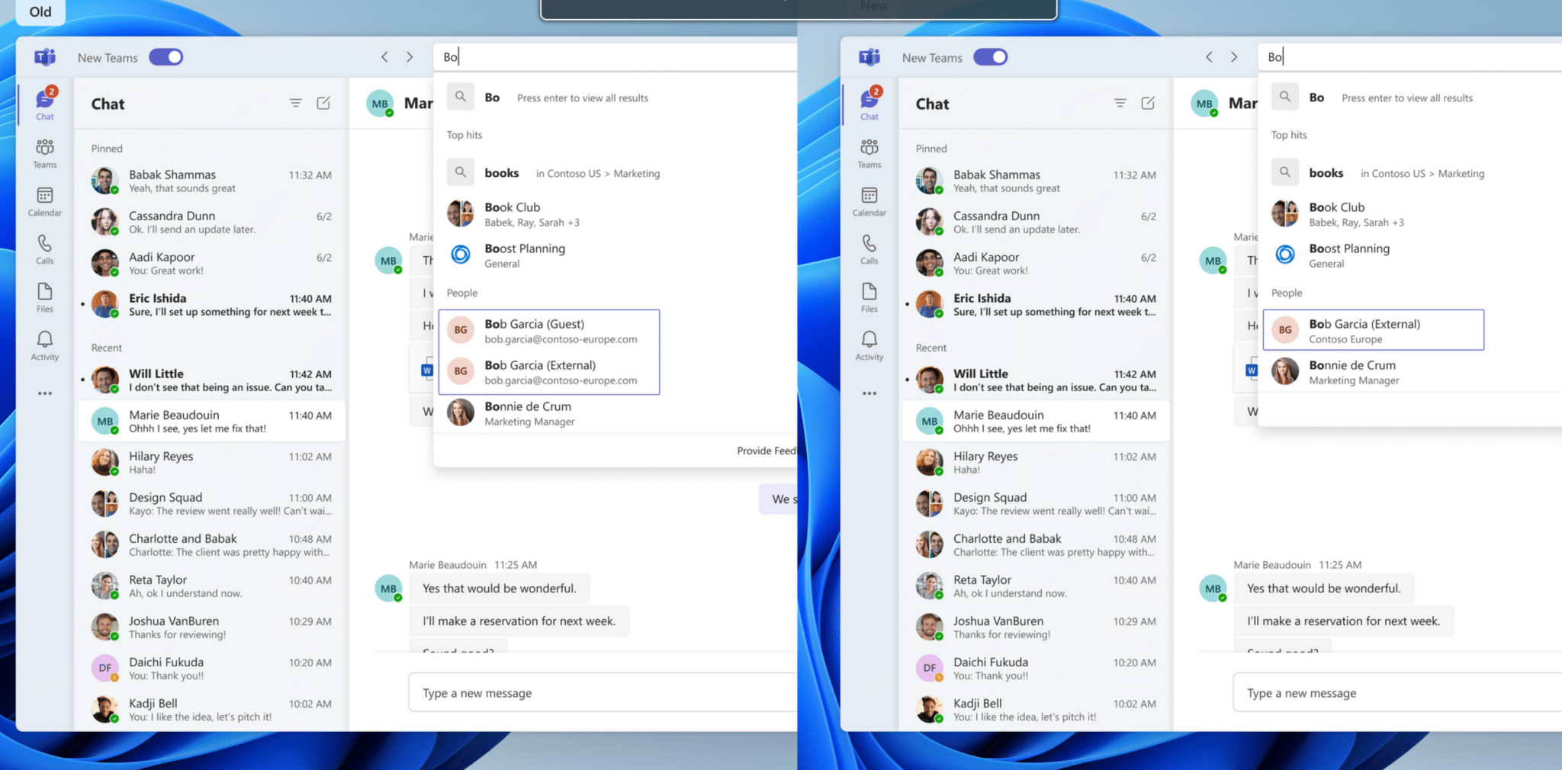
Task: Select 'Bo' view all results in right window
Action: click(x=1411, y=98)
